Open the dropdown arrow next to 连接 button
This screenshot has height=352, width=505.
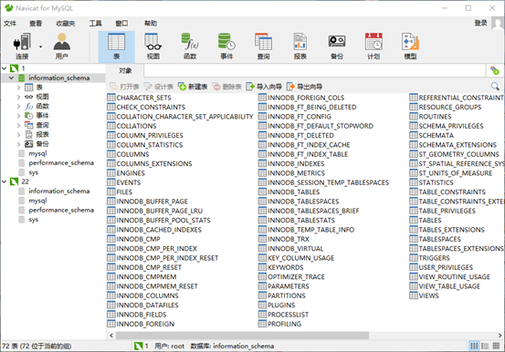40,47
